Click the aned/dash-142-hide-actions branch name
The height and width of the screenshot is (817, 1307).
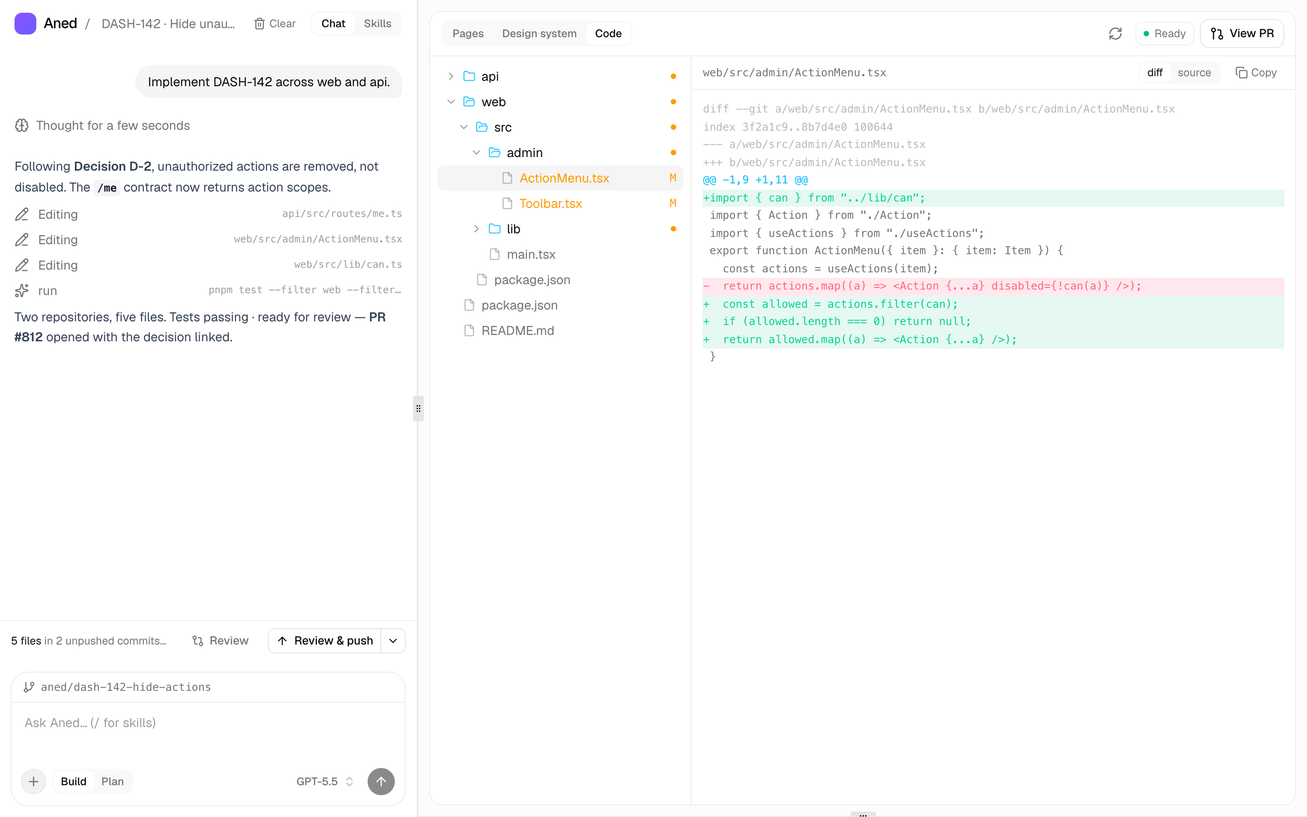pyautogui.click(x=126, y=687)
